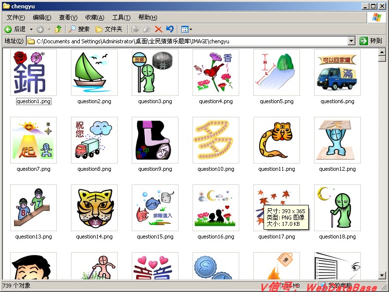Screen dimensions: 389x292
Task: Select question11.png tiger snake thumbnail
Action: (277, 140)
